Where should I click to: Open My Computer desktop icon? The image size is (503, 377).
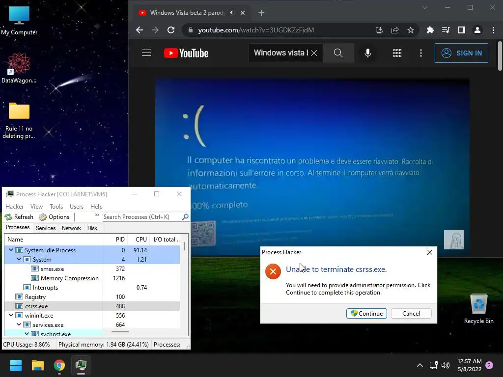[19, 20]
